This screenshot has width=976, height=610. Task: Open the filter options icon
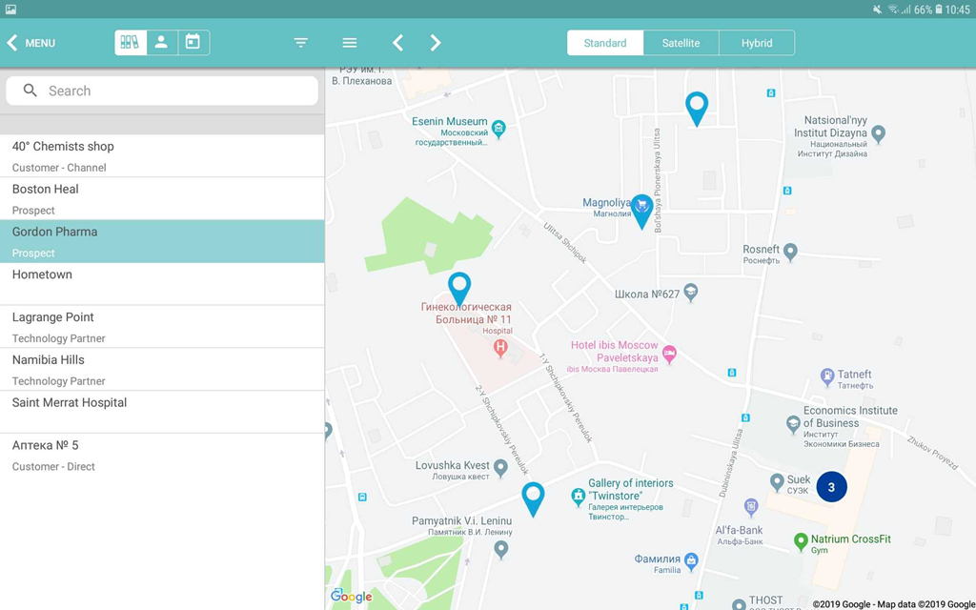click(x=300, y=43)
